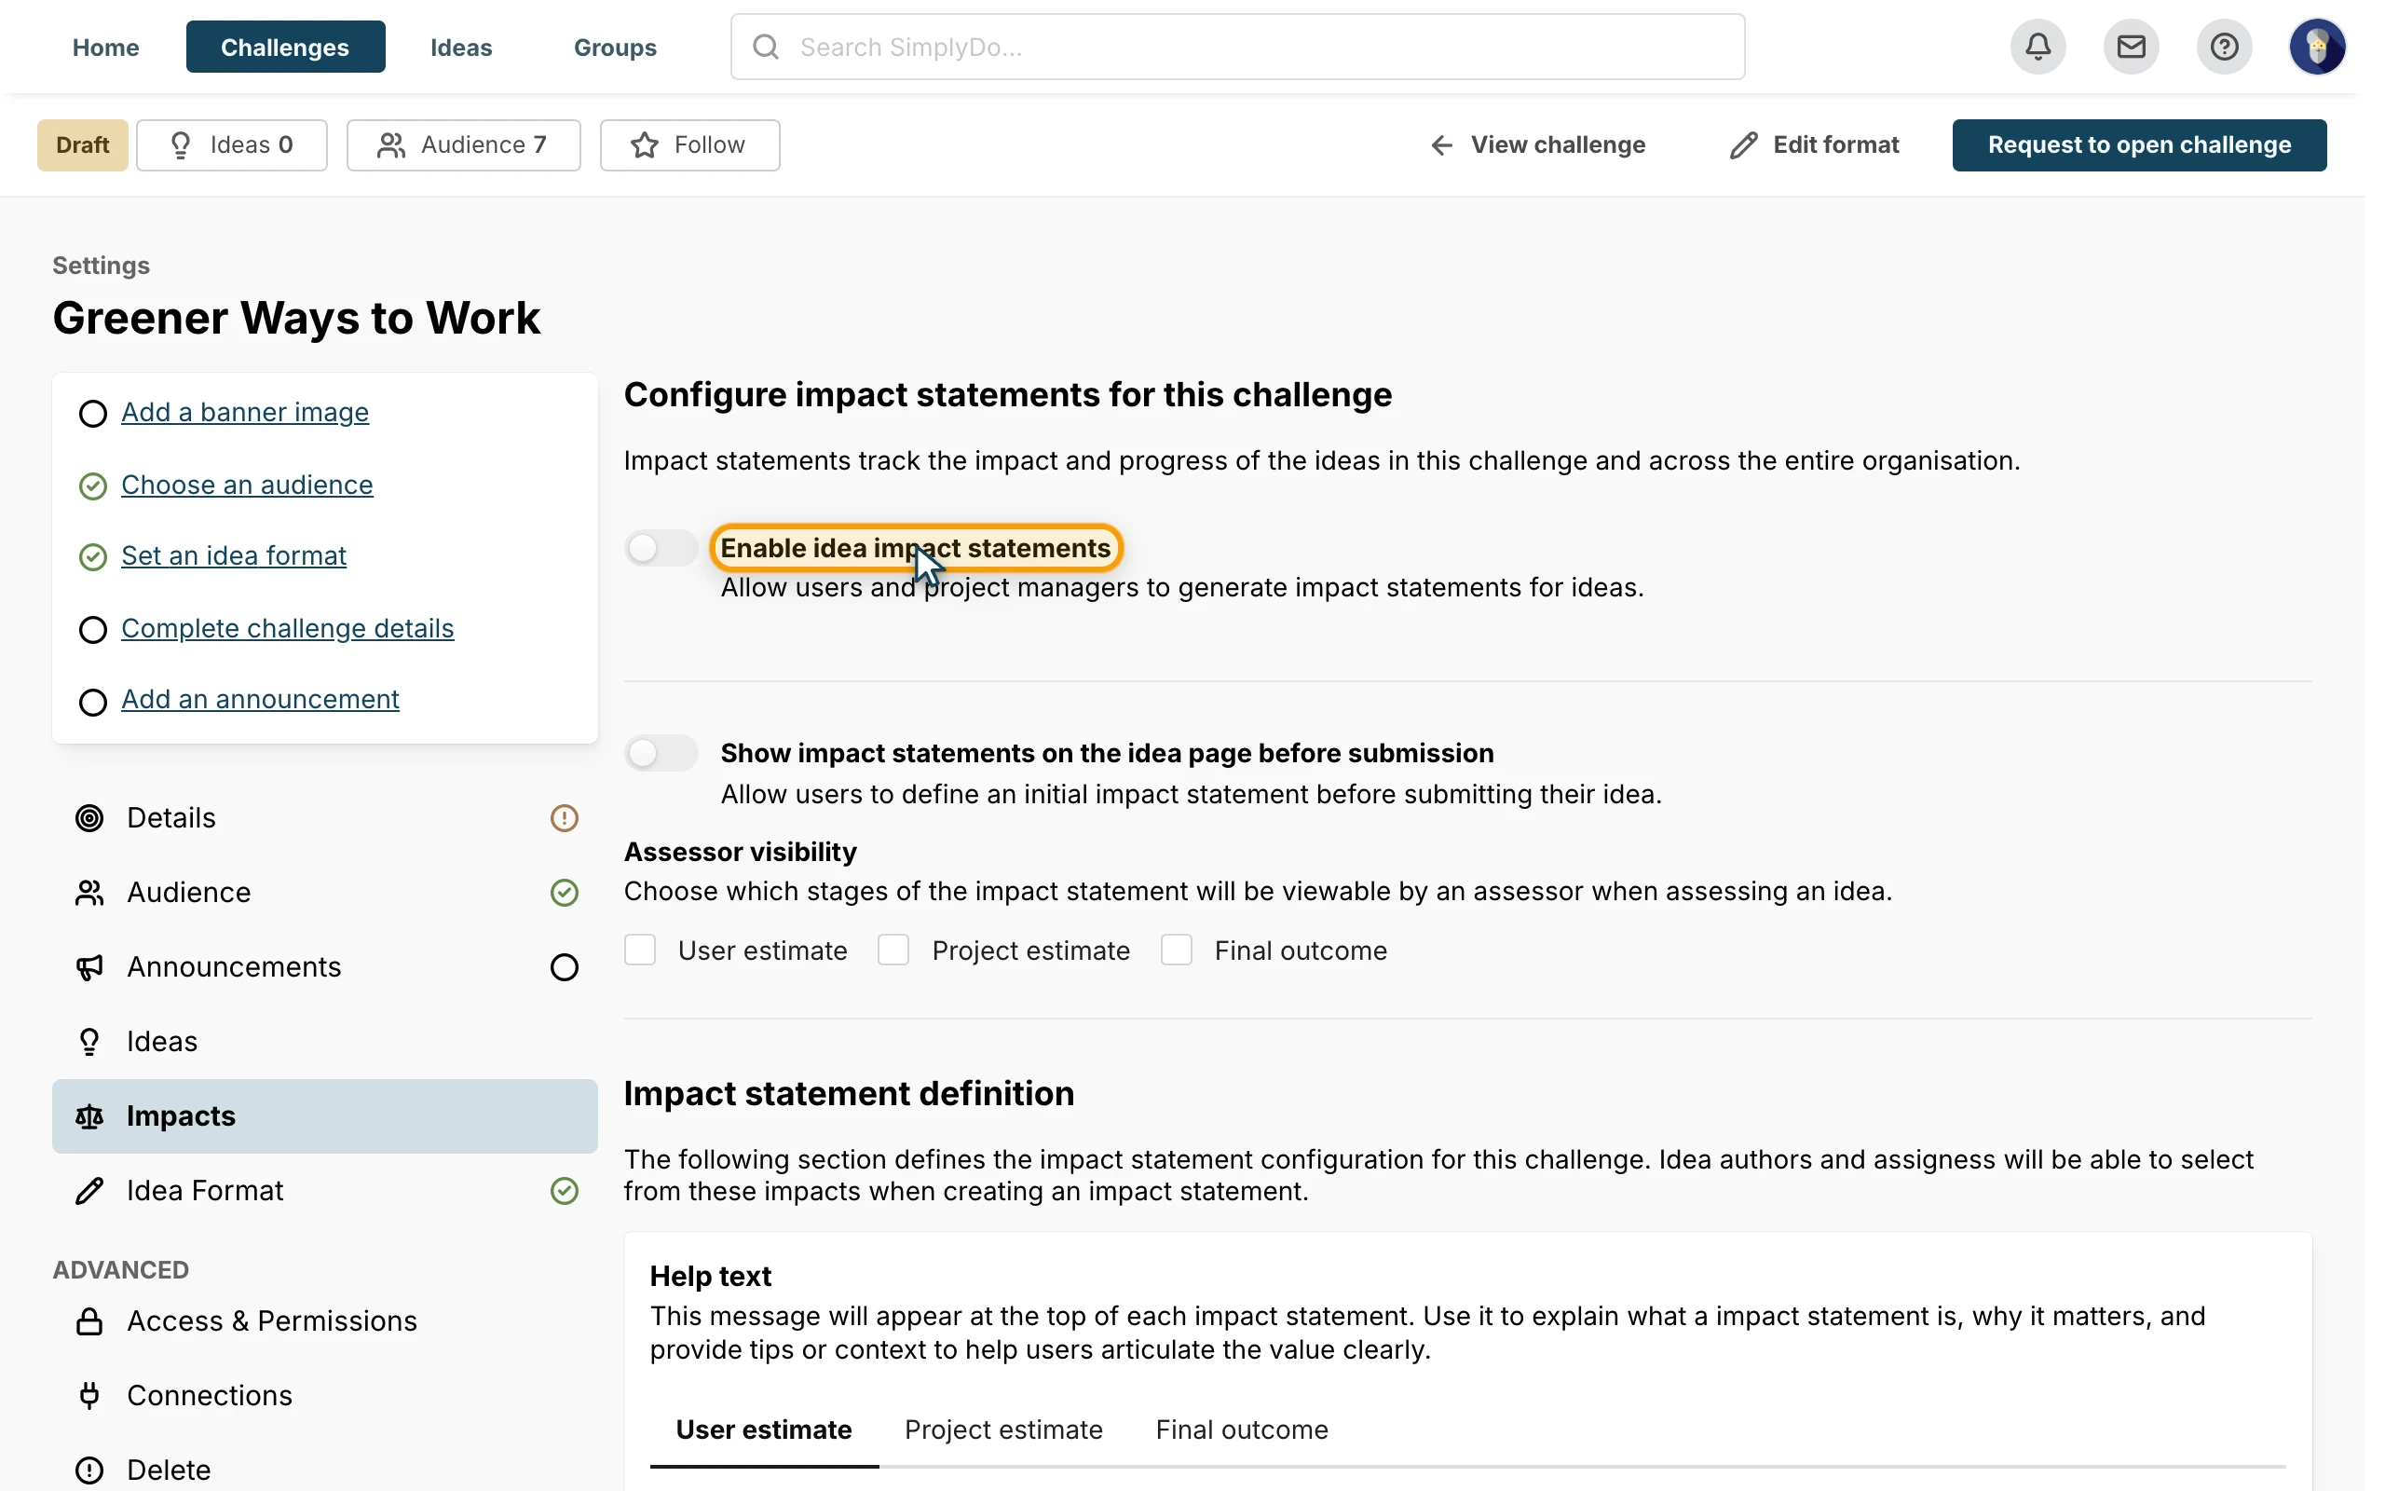Viewport: 2385px width, 1491px height.
Task: Toggle Enable idea impact statements switch
Action: (661, 548)
